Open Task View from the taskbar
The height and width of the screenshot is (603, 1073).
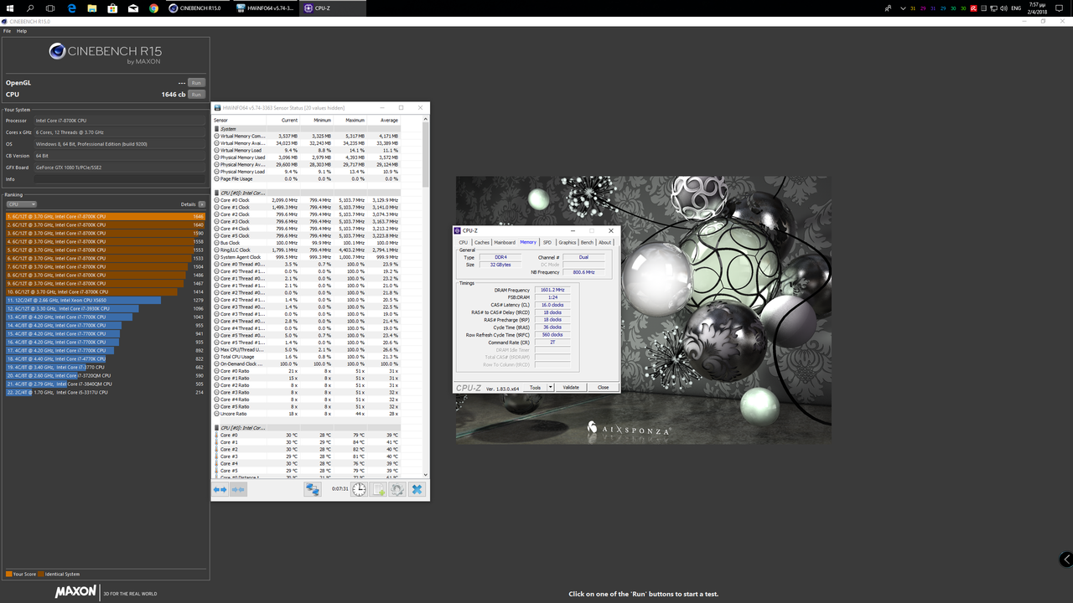[x=50, y=8]
